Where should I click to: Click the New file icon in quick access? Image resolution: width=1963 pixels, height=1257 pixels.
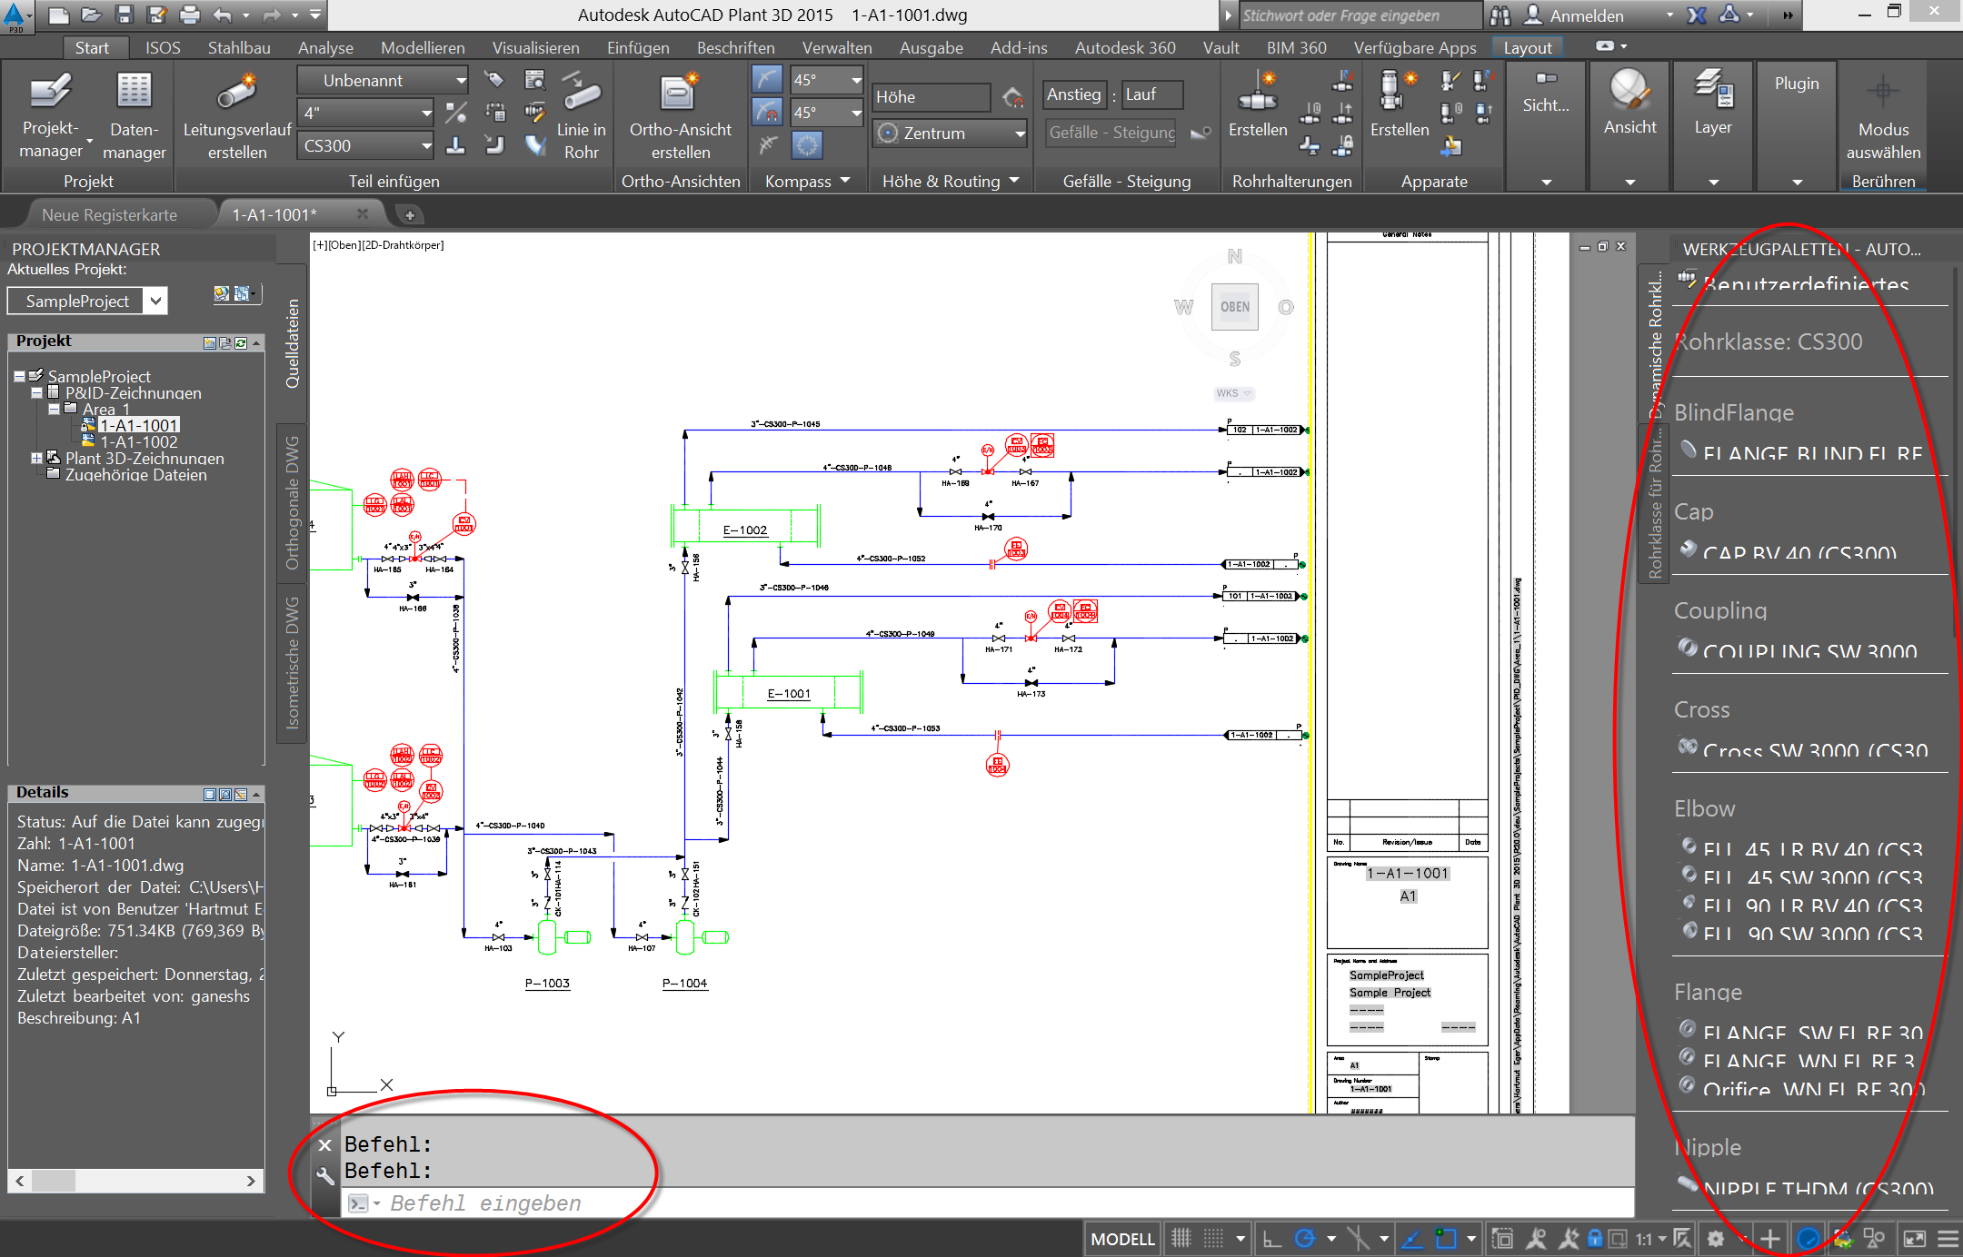click(x=59, y=15)
